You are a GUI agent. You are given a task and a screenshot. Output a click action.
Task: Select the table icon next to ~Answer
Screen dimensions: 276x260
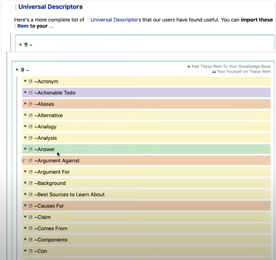click(31, 149)
